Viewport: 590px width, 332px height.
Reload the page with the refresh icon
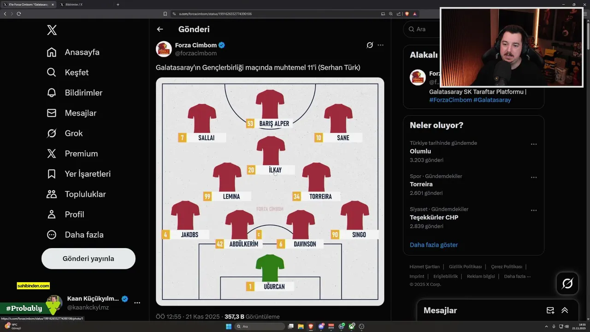(19, 14)
